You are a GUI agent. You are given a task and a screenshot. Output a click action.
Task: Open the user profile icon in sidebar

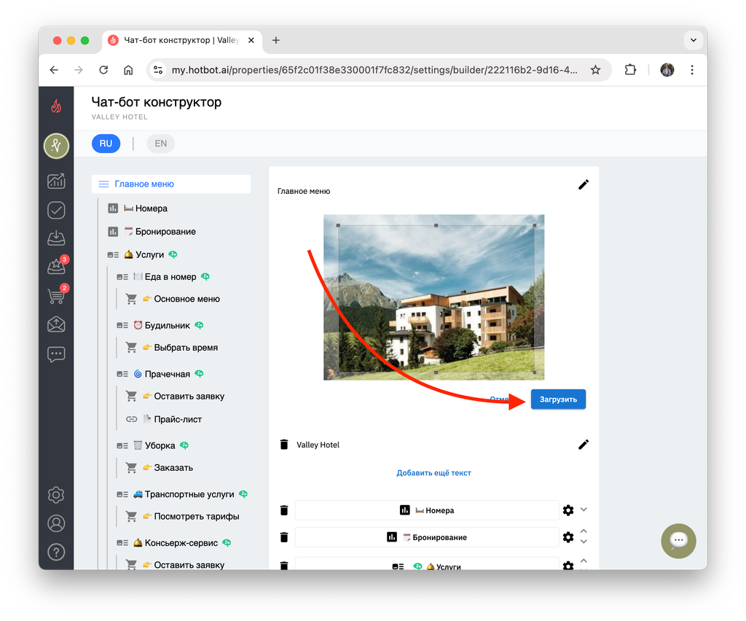click(x=56, y=523)
